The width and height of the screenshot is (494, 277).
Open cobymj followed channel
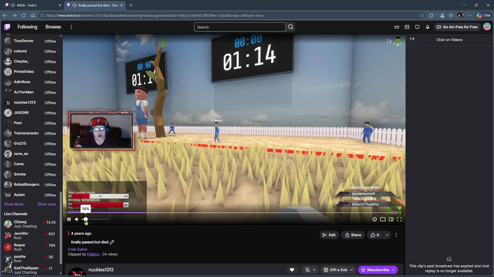(x=30, y=51)
